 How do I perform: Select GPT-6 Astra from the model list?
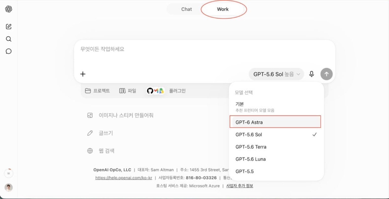pyautogui.click(x=276, y=122)
